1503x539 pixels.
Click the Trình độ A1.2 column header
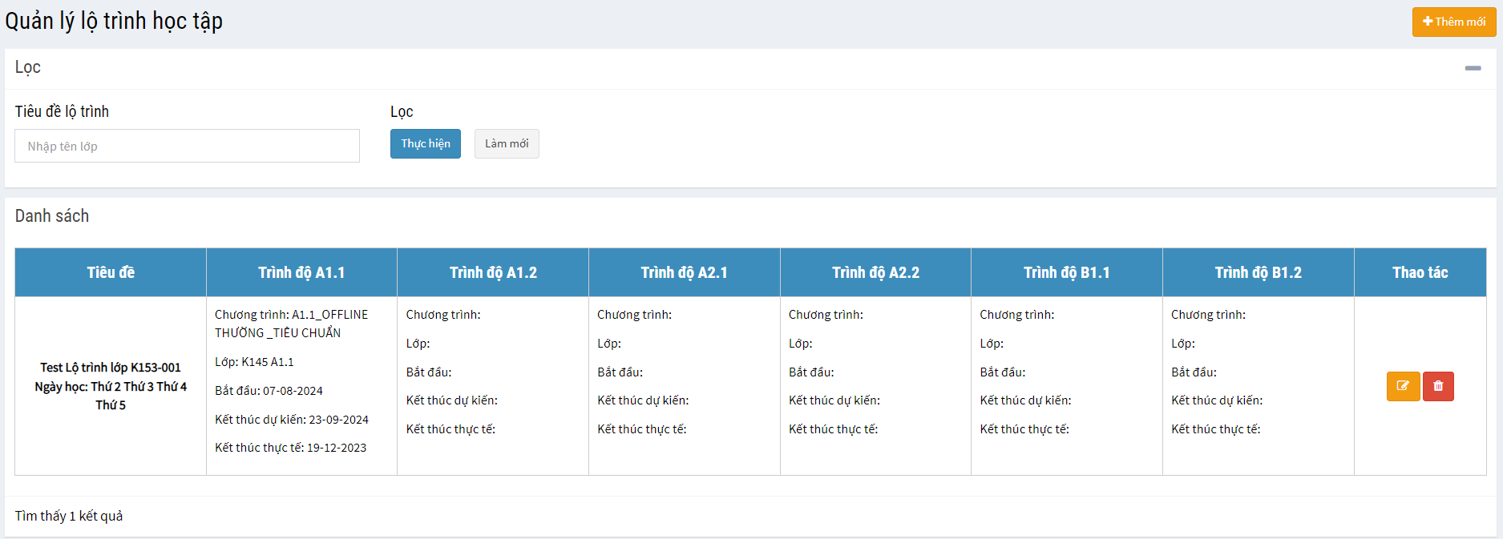[x=493, y=272]
